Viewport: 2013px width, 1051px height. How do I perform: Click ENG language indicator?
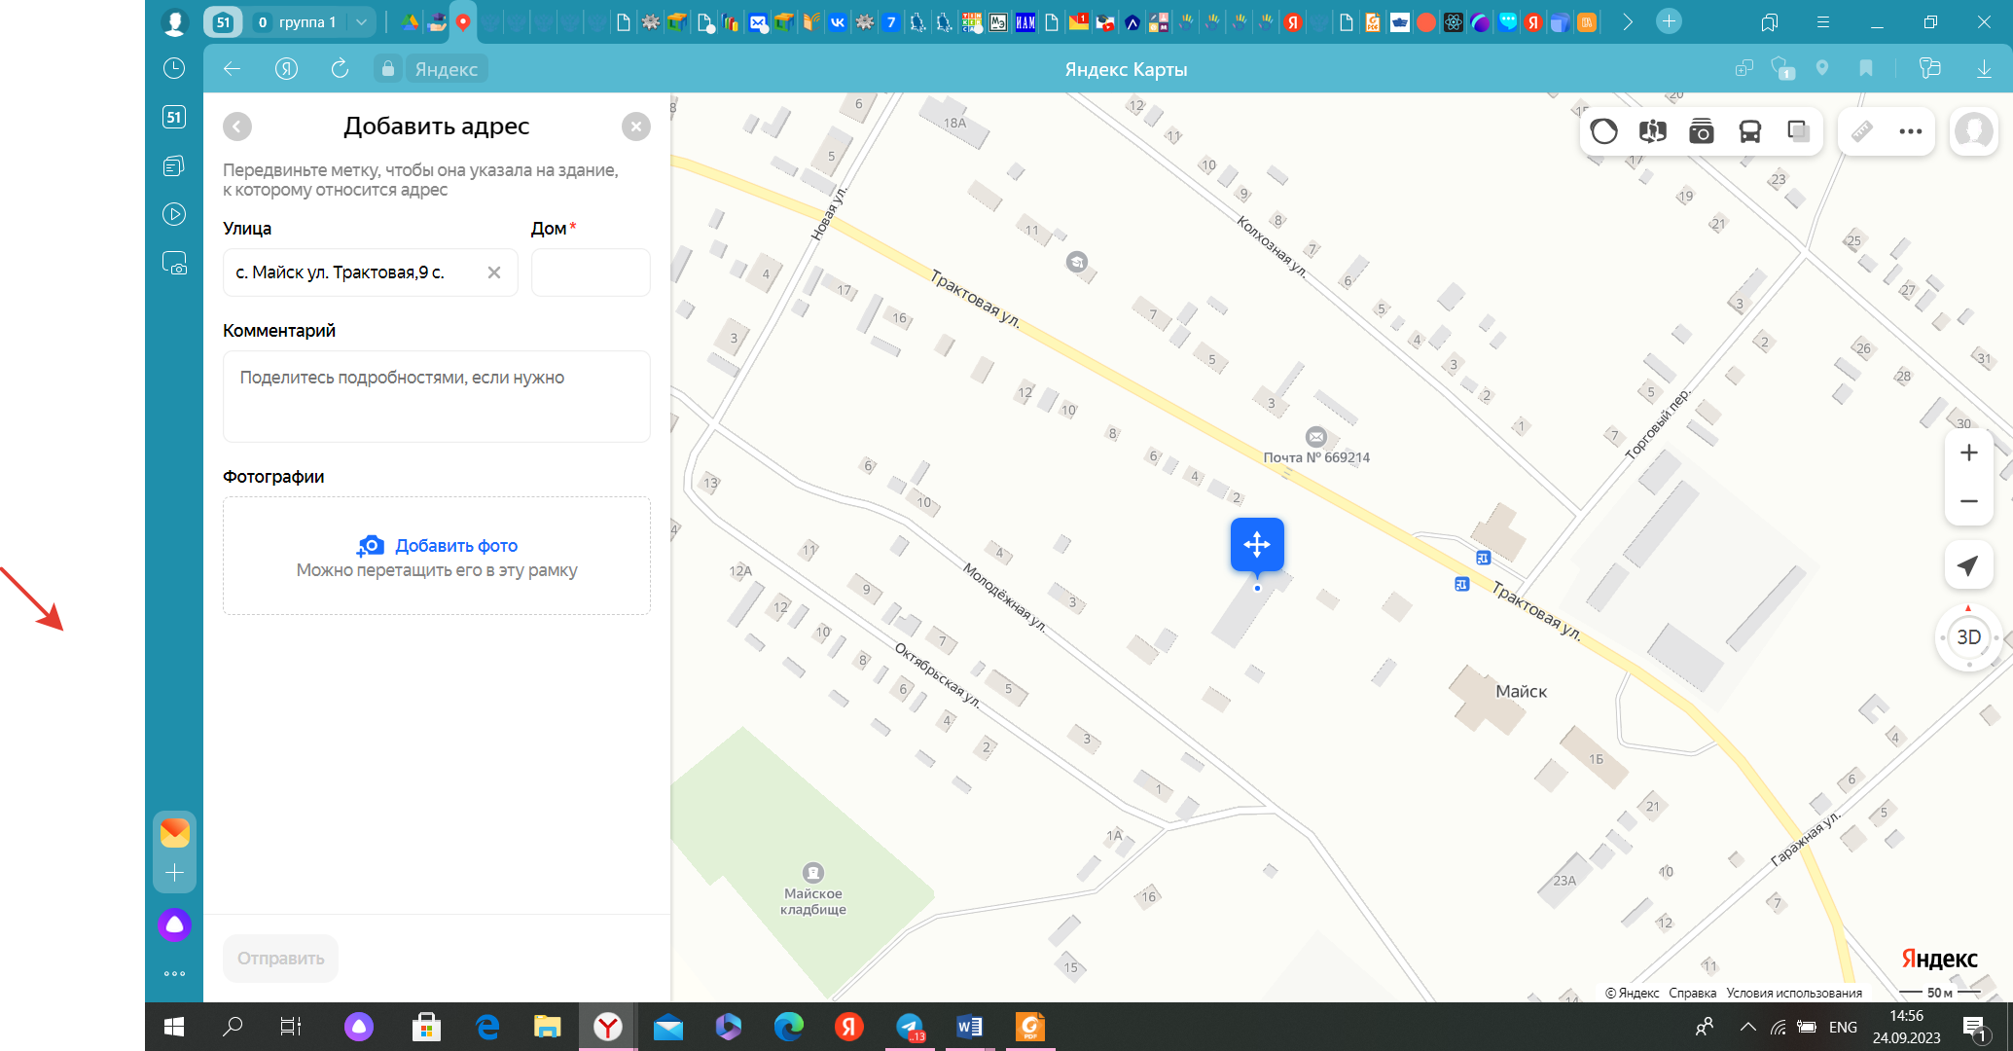pyautogui.click(x=1843, y=1027)
